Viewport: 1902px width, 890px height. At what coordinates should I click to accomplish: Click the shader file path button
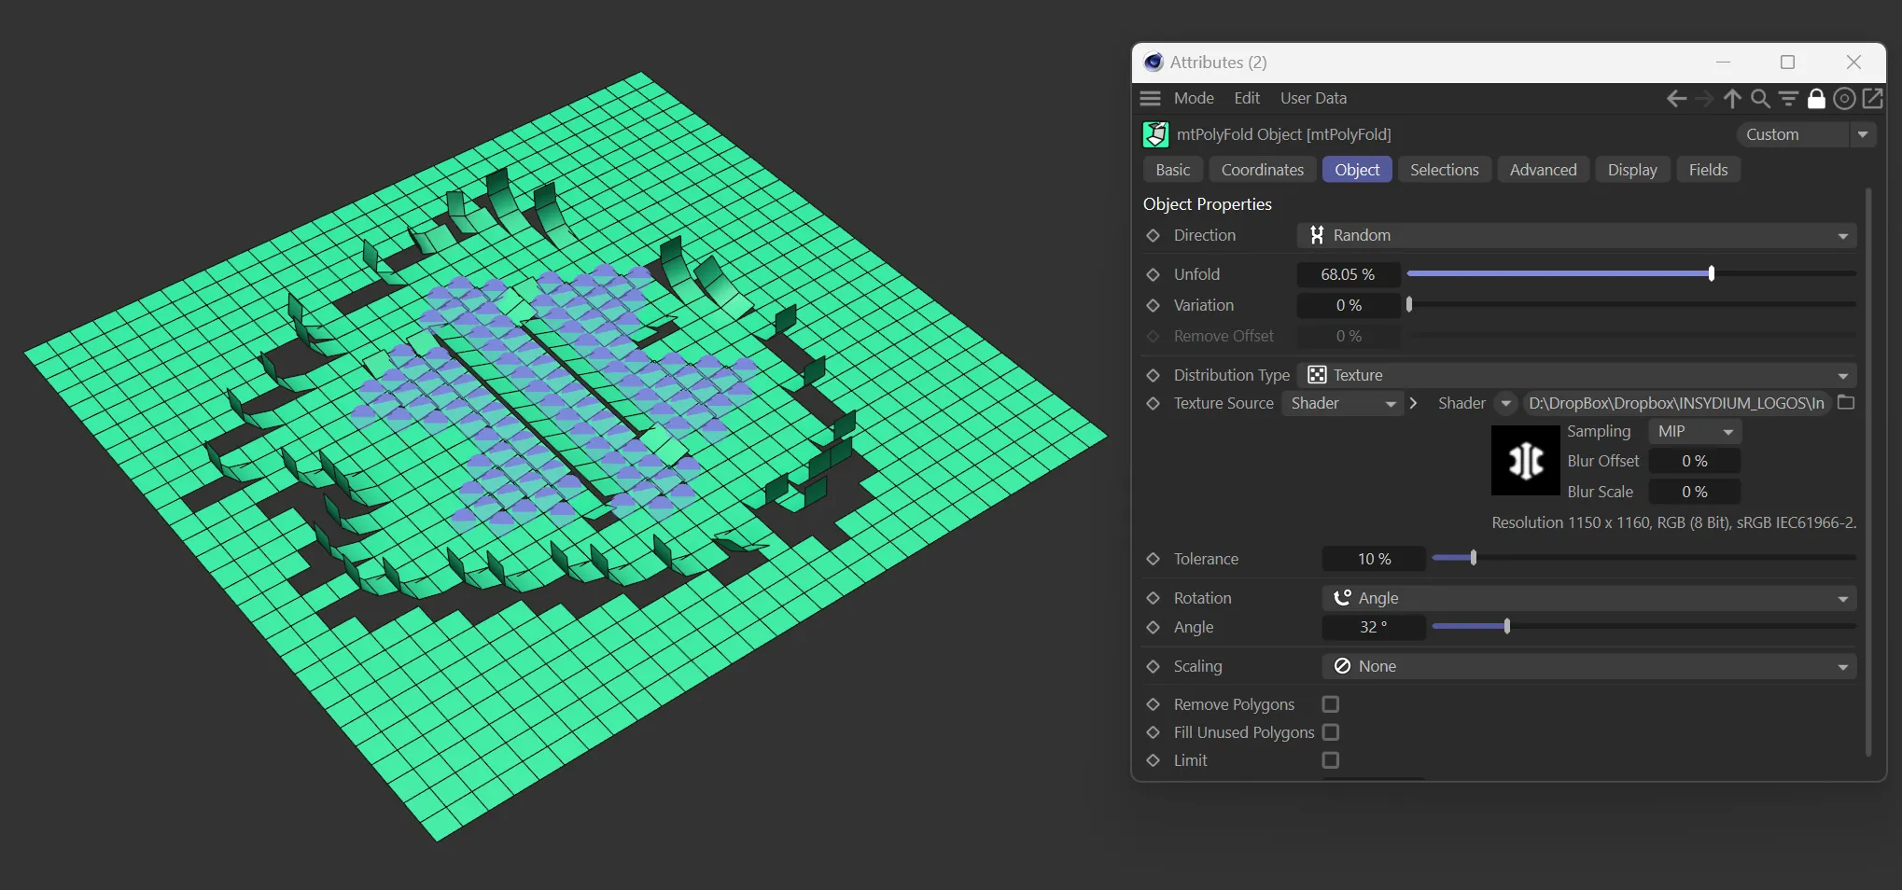pyautogui.click(x=1675, y=403)
